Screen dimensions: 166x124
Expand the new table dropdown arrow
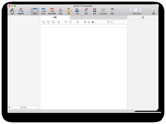[x=55, y=23]
